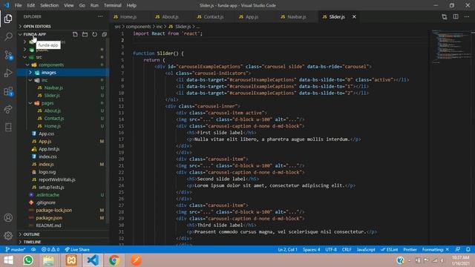Click the Windows Start button
475x267 pixels.
point(8,260)
